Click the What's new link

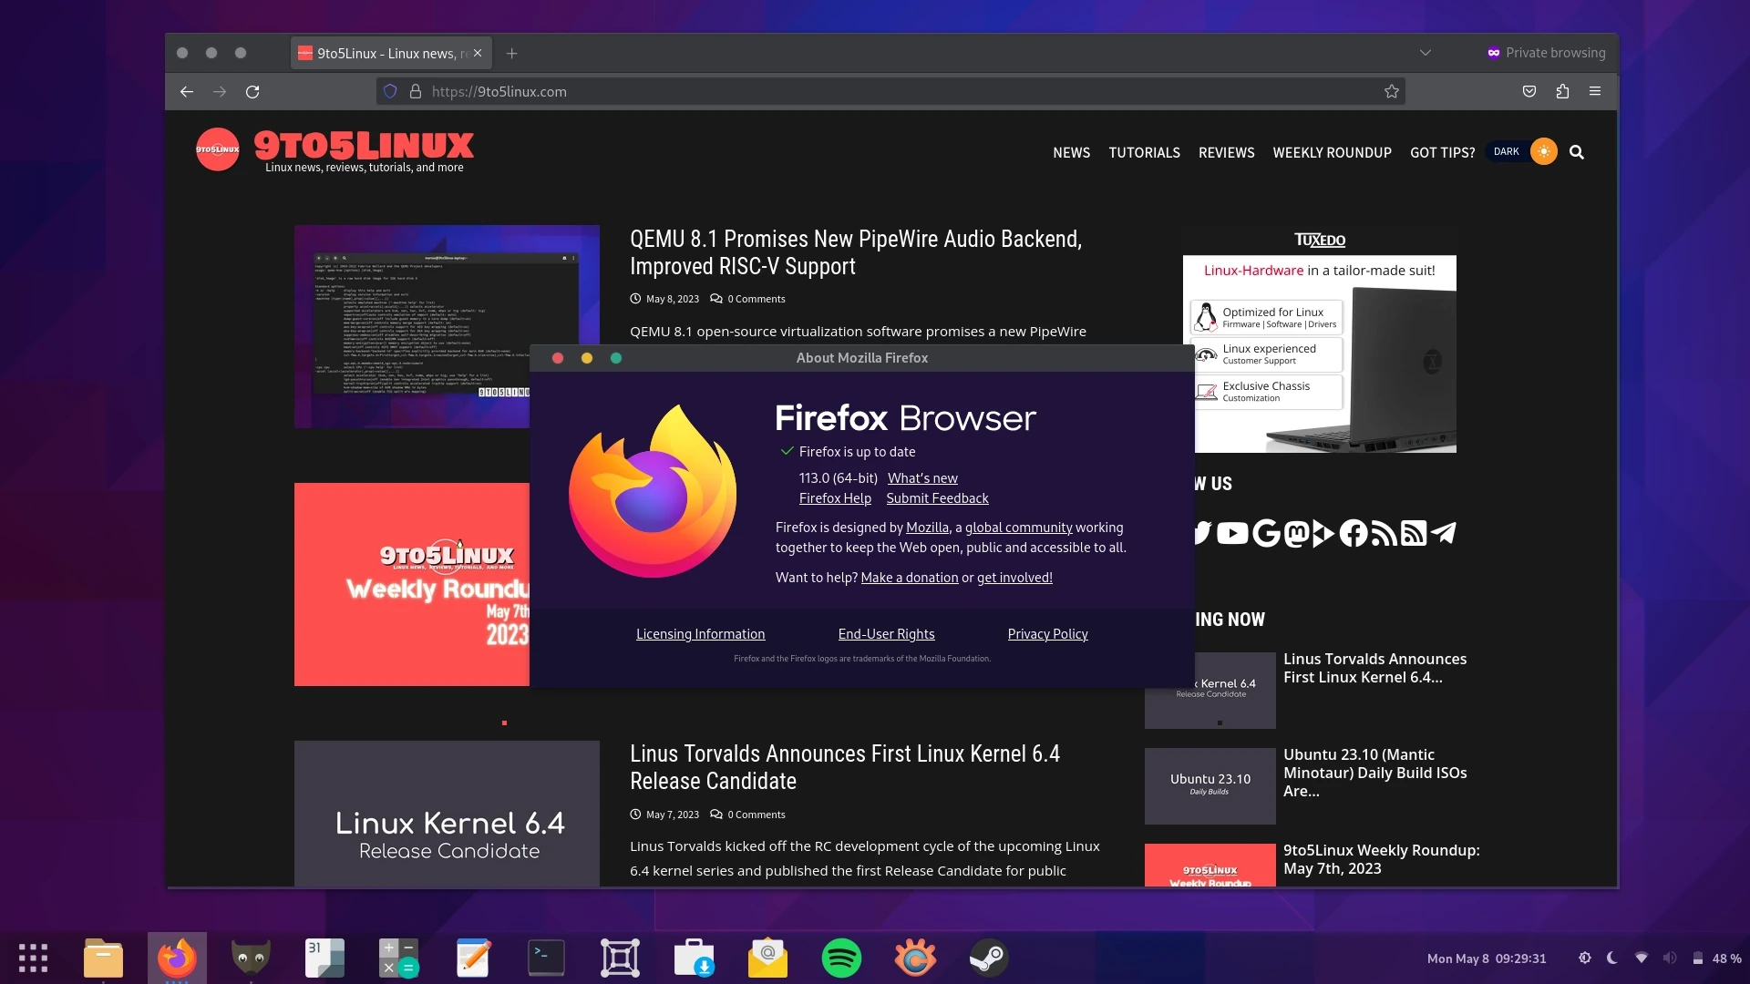click(922, 478)
